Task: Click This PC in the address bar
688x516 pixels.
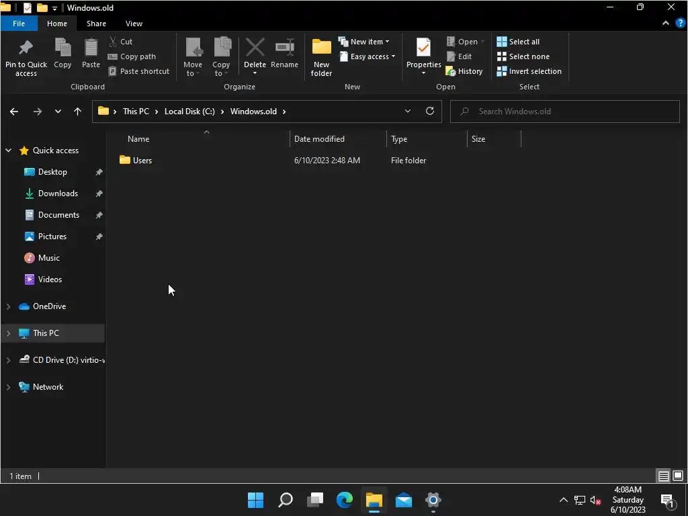Action: 136,112
